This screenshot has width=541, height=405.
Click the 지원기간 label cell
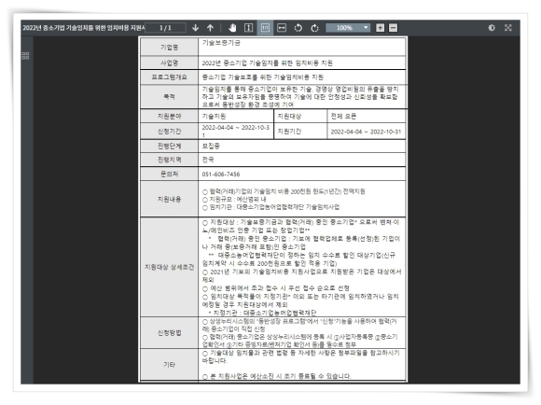point(300,132)
